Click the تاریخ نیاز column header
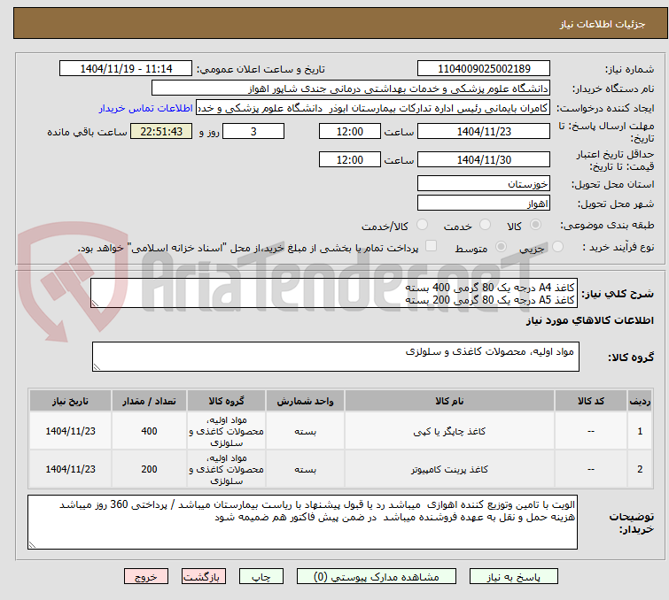 (x=70, y=401)
